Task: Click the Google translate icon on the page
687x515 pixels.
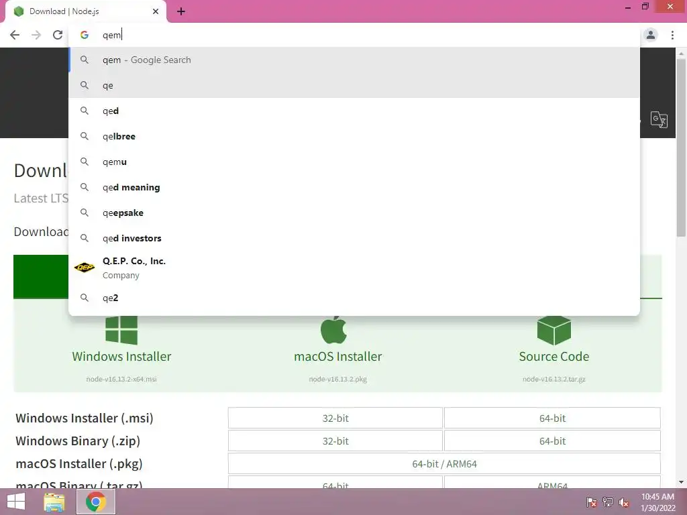Action: [659, 119]
